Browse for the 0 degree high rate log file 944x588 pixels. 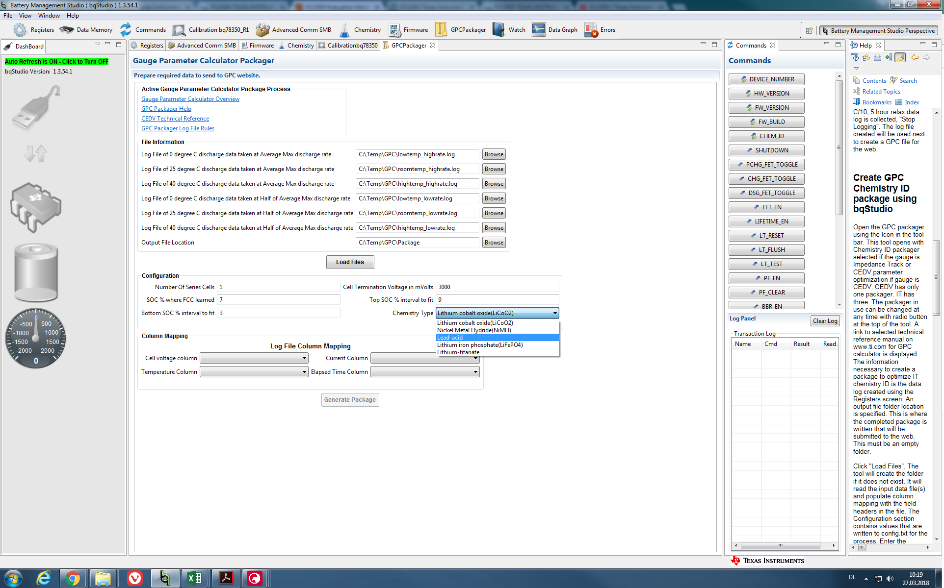(494, 154)
